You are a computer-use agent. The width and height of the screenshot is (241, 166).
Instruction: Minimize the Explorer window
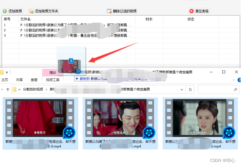coord(211,72)
